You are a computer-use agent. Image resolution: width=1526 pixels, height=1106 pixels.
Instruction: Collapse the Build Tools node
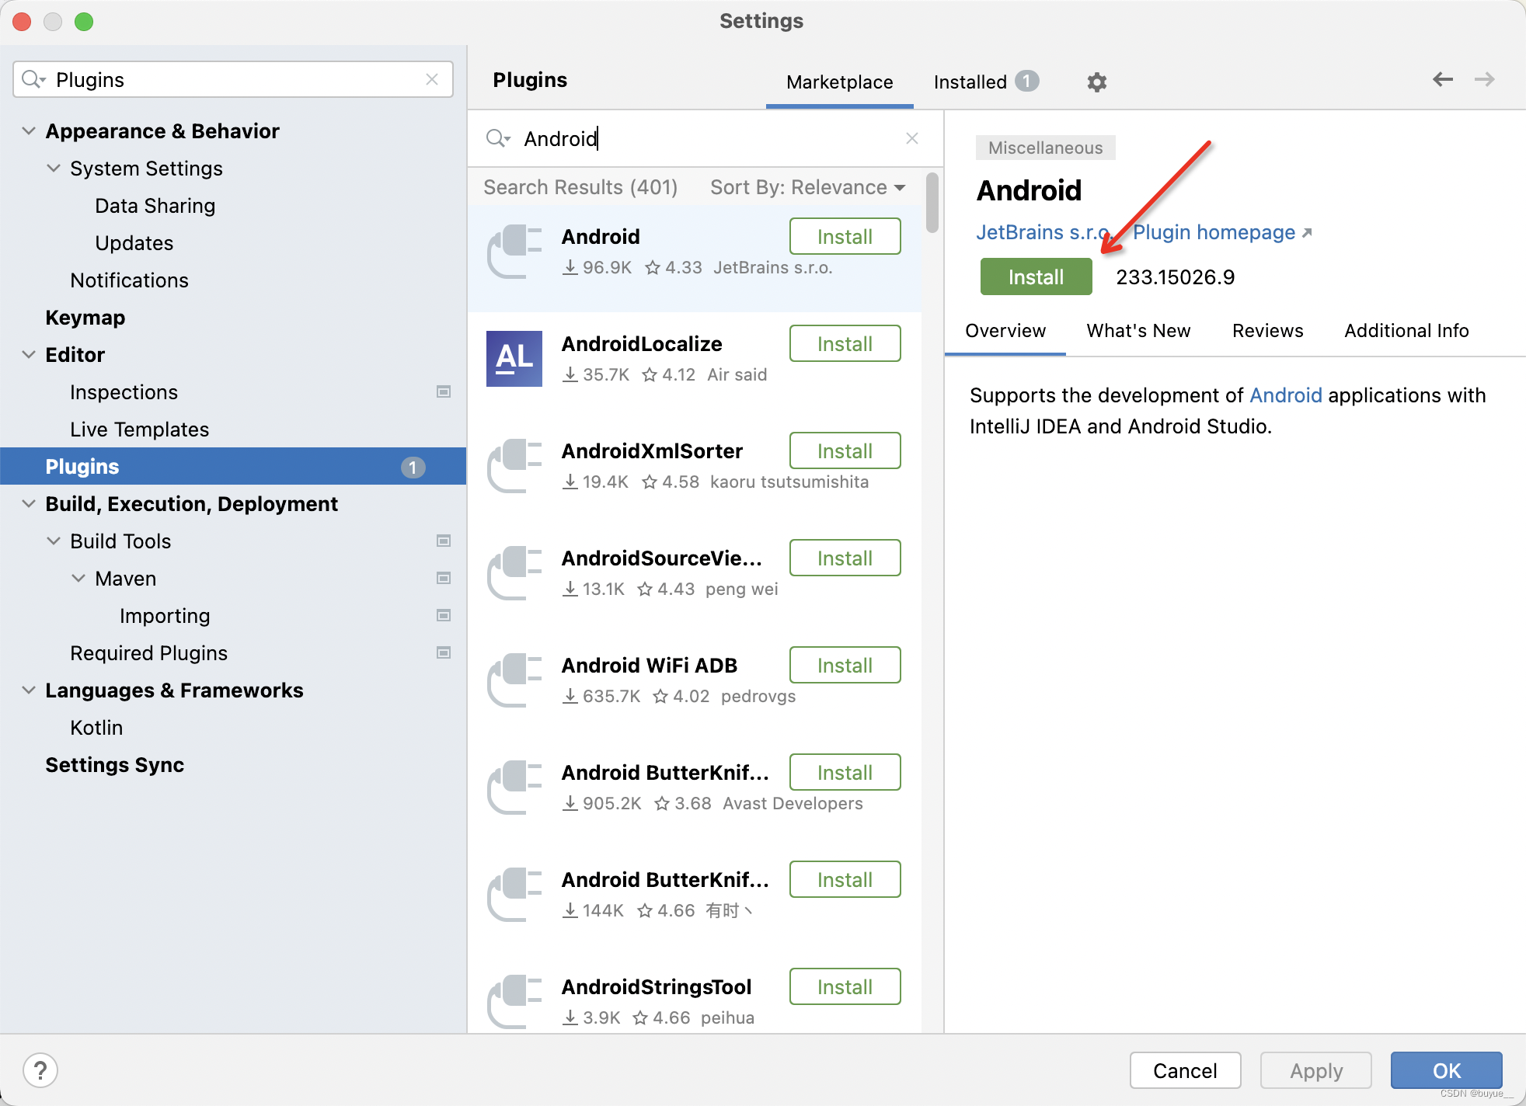pos(54,541)
